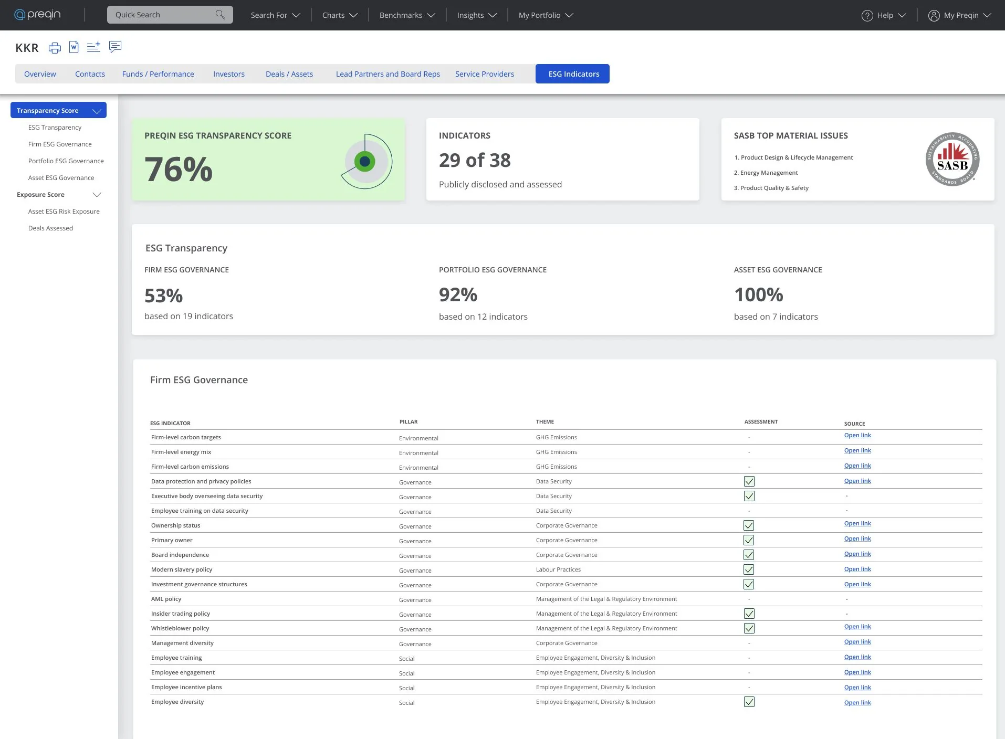Open source link for Employee diversity
The width and height of the screenshot is (1005, 739).
coord(857,703)
